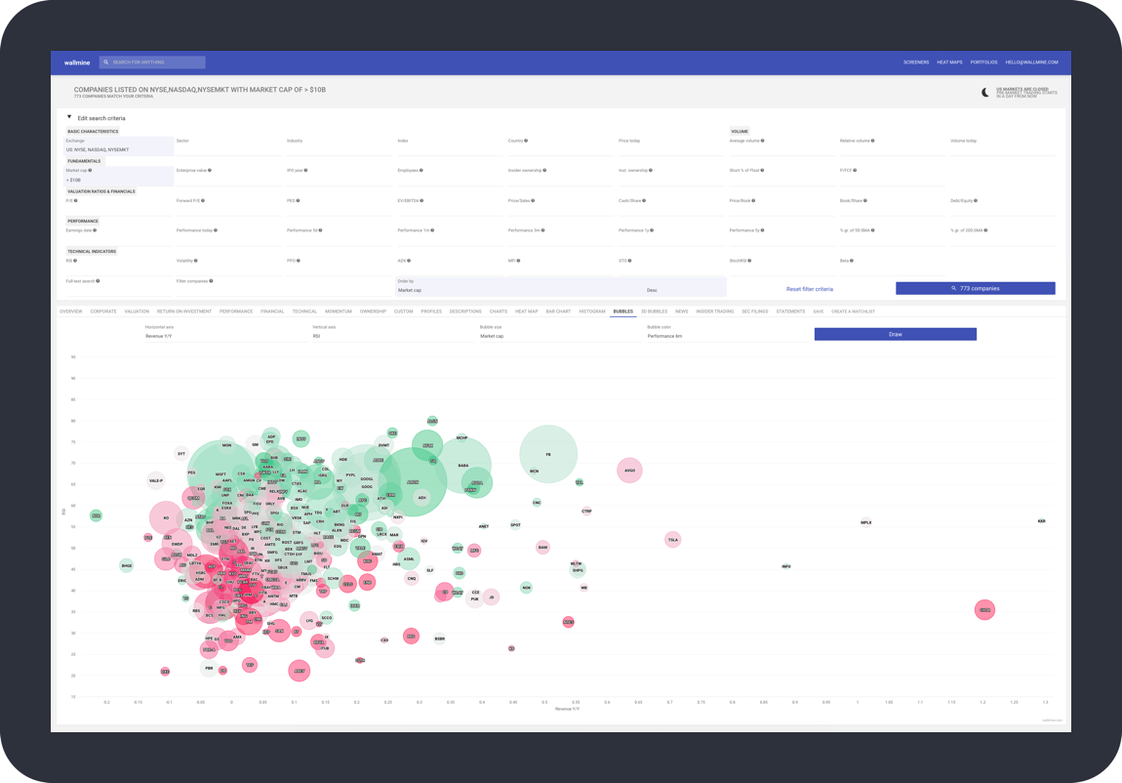Image resolution: width=1122 pixels, height=783 pixels.
Task: Open the Portfolios menu
Action: point(983,62)
